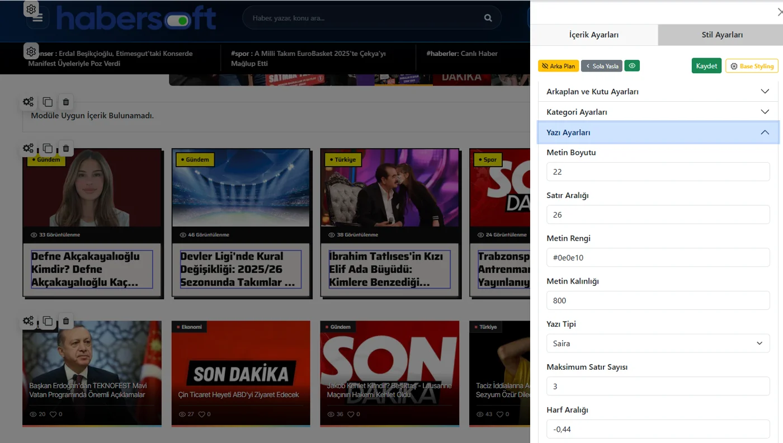Click the Metin Boyutu input field
This screenshot has height=443, width=783.
[x=658, y=172]
